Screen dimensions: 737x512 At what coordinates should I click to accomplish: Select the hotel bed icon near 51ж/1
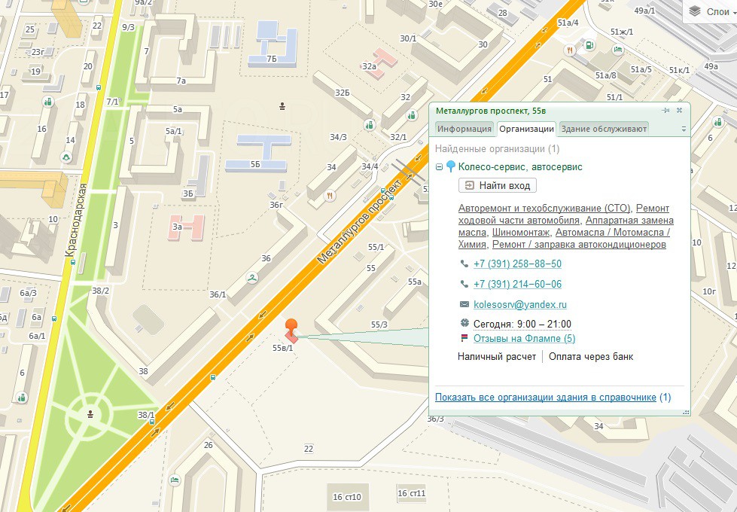click(x=617, y=50)
